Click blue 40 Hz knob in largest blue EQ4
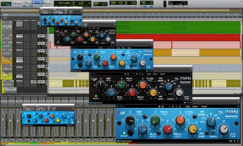243x146 pixels. [x=143, y=129]
